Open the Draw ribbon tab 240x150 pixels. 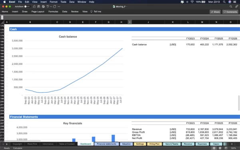pyautogui.click(x=25, y=12)
